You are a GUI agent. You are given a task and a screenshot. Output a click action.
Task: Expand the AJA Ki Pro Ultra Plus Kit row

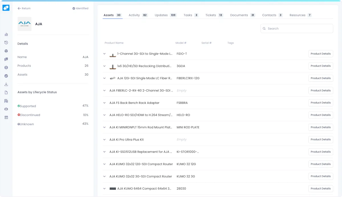click(x=104, y=140)
